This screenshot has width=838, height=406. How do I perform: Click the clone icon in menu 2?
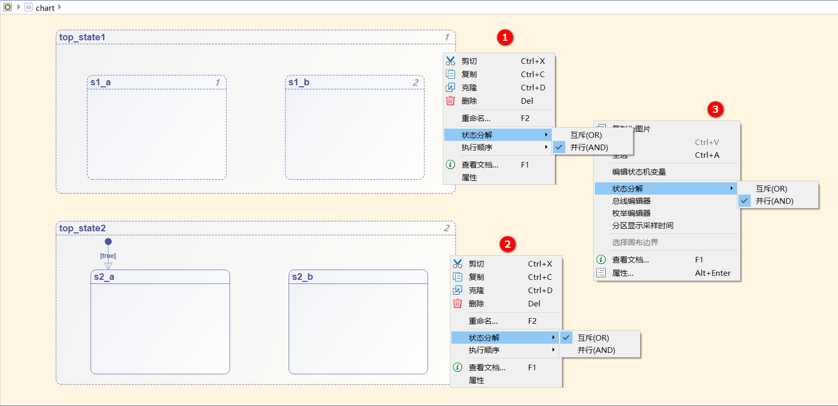(x=458, y=290)
